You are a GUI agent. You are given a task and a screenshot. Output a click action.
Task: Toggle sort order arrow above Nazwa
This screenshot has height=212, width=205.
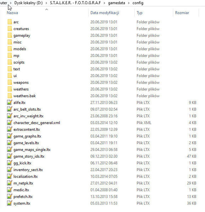[46, 10]
